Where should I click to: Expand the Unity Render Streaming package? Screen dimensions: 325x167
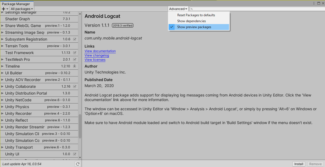click(x=2, y=127)
